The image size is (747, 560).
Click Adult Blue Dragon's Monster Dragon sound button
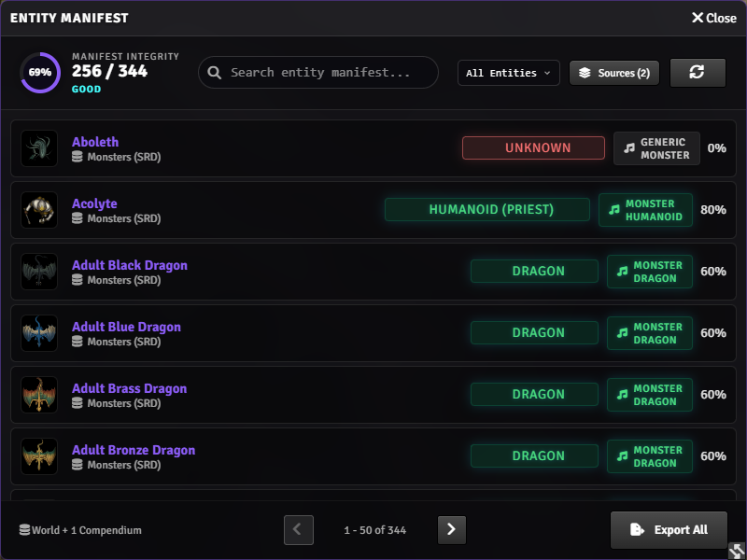pyautogui.click(x=650, y=333)
